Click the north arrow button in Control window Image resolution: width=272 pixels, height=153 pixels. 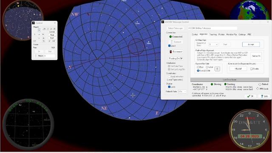point(39,30)
